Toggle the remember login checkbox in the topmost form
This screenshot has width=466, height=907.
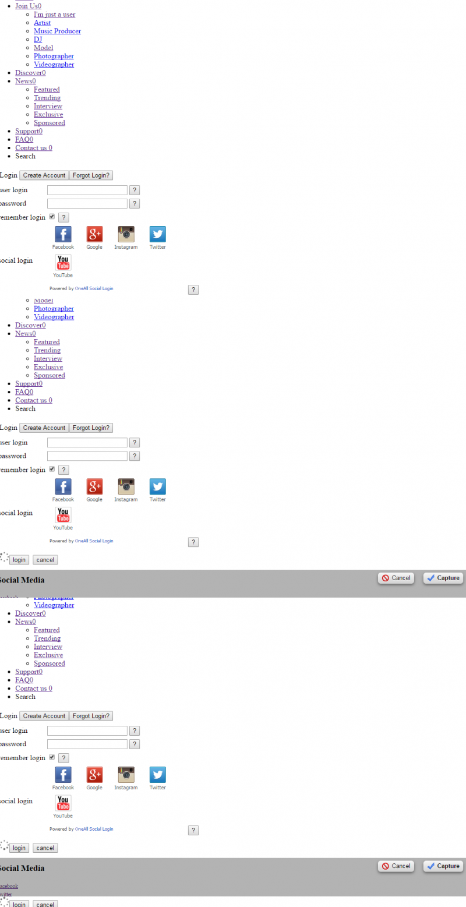pos(52,217)
